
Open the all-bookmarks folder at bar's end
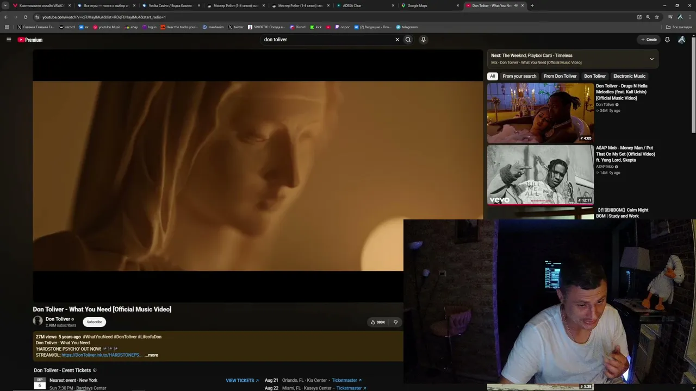coord(679,27)
